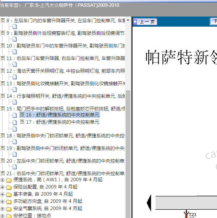217x218 pixels.
Task: Select 页 10 副驾驶员车门中的车窗升降器开关 row
Action: pos(62,46)
